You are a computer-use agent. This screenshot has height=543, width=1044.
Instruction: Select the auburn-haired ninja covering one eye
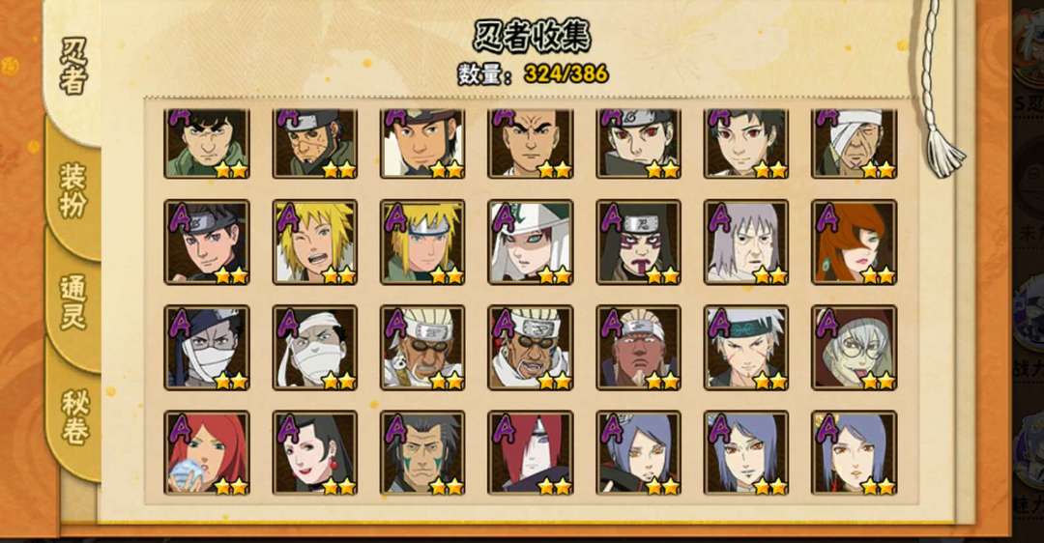click(x=855, y=243)
